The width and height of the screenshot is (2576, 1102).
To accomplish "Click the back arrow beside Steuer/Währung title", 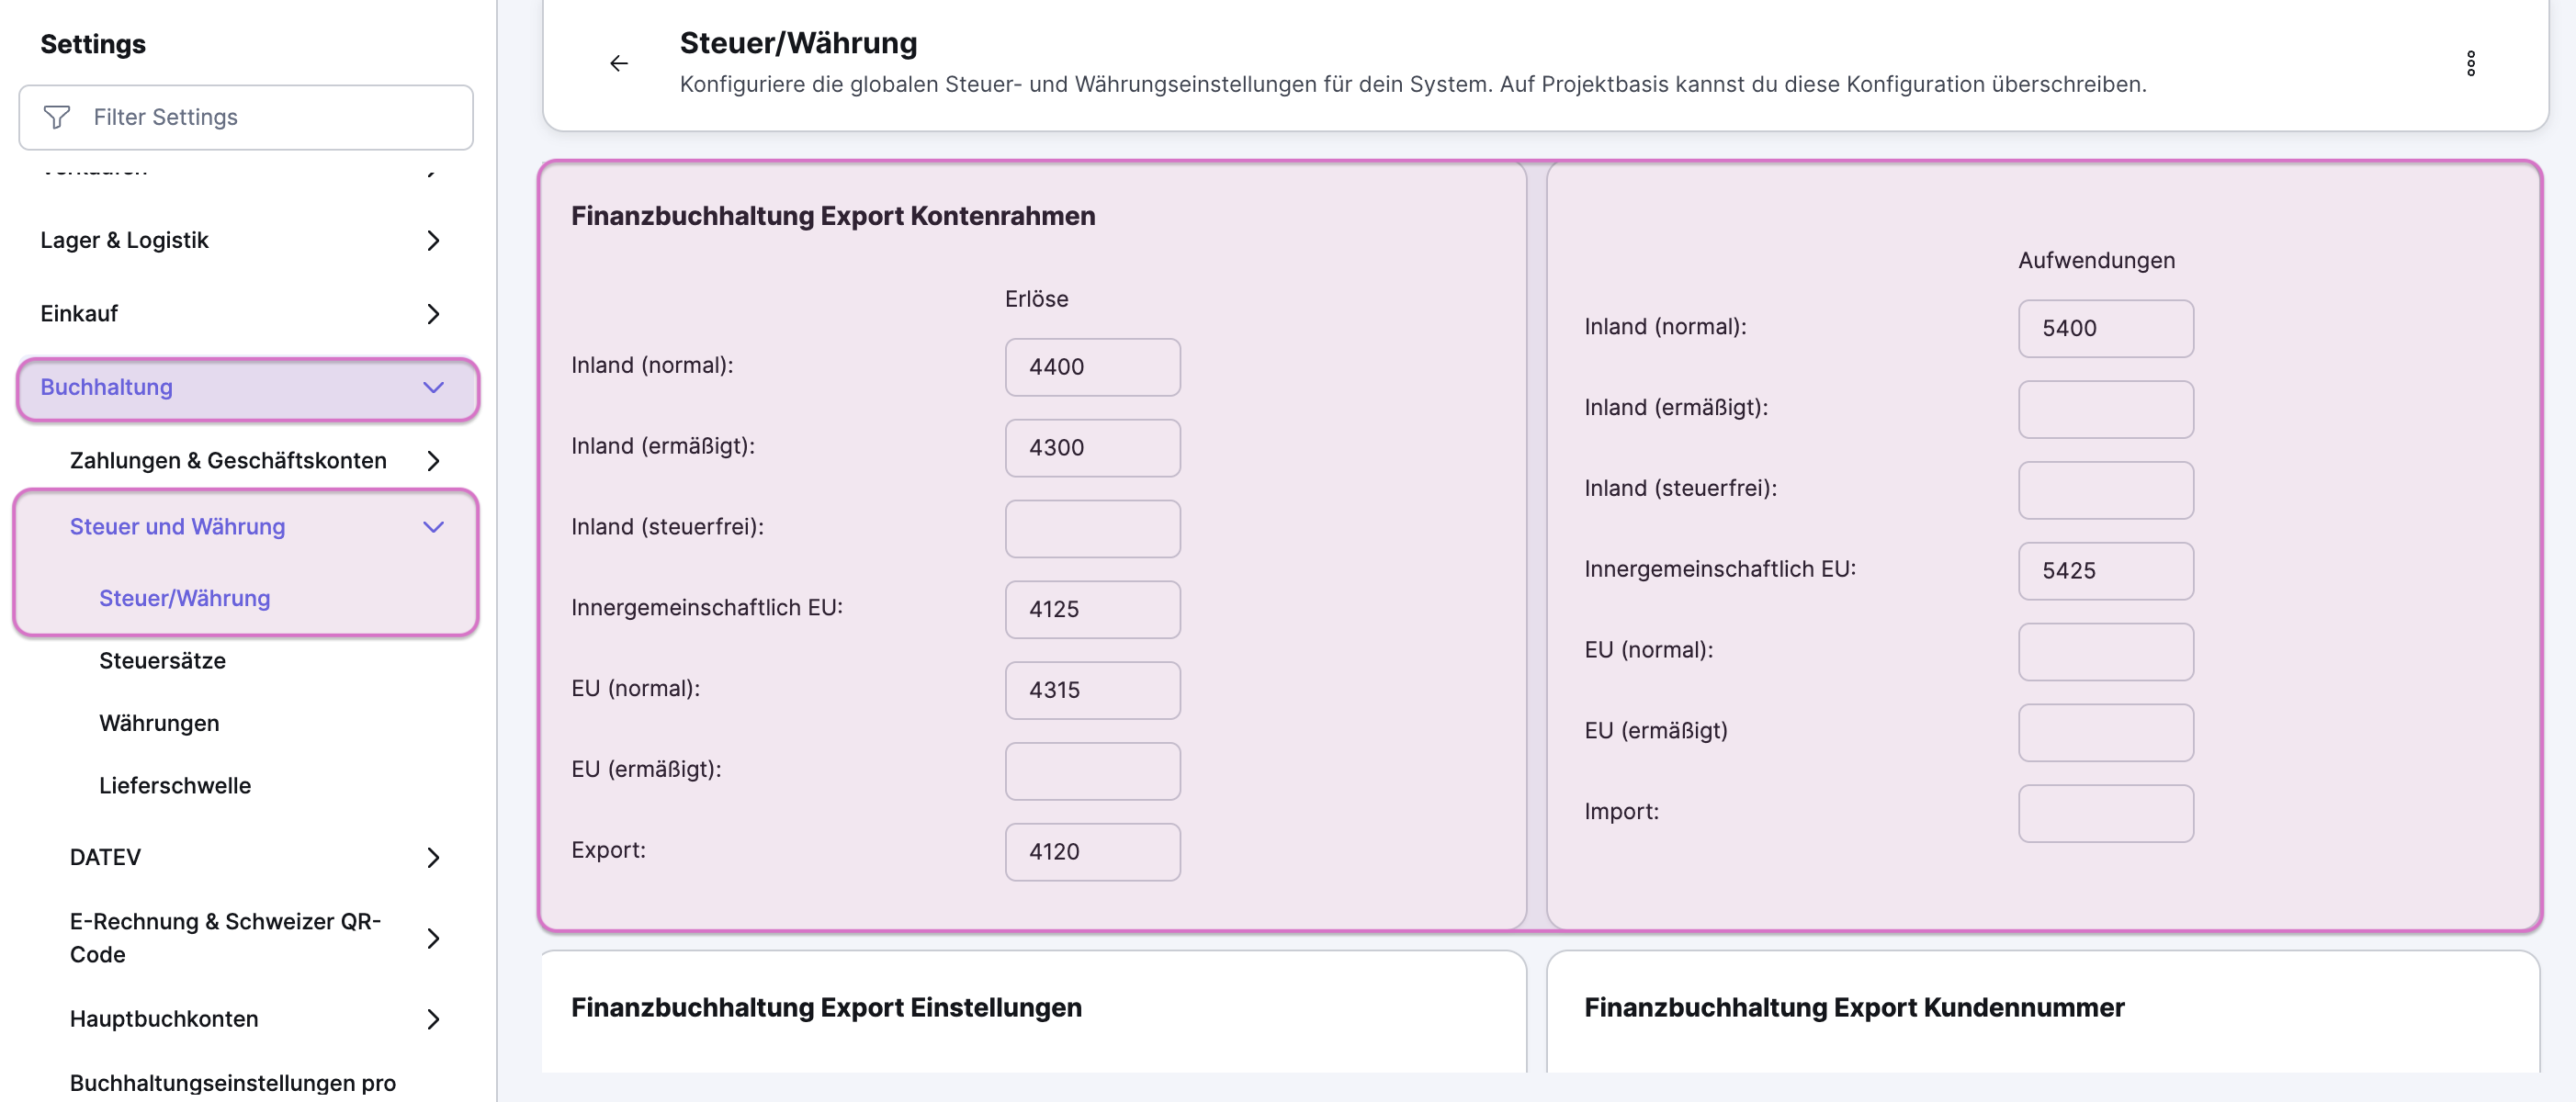I will click(x=619, y=63).
